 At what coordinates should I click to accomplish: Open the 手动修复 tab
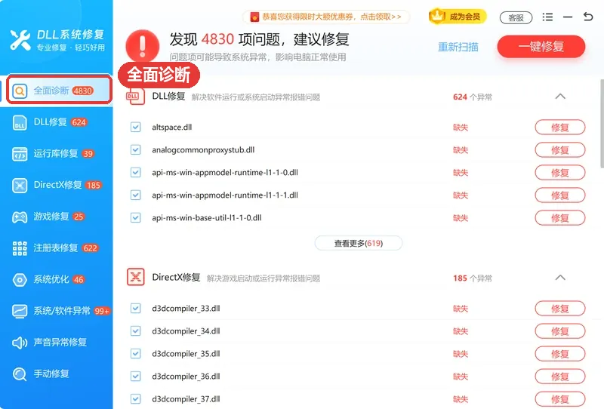click(56, 374)
